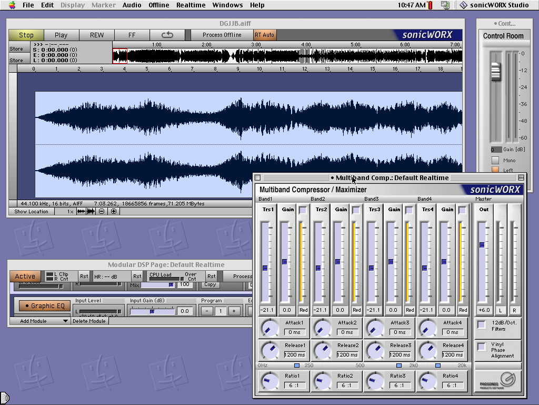The height and width of the screenshot is (405, 539).
Task: Click the taller waveform height icon
Action: click(91, 211)
